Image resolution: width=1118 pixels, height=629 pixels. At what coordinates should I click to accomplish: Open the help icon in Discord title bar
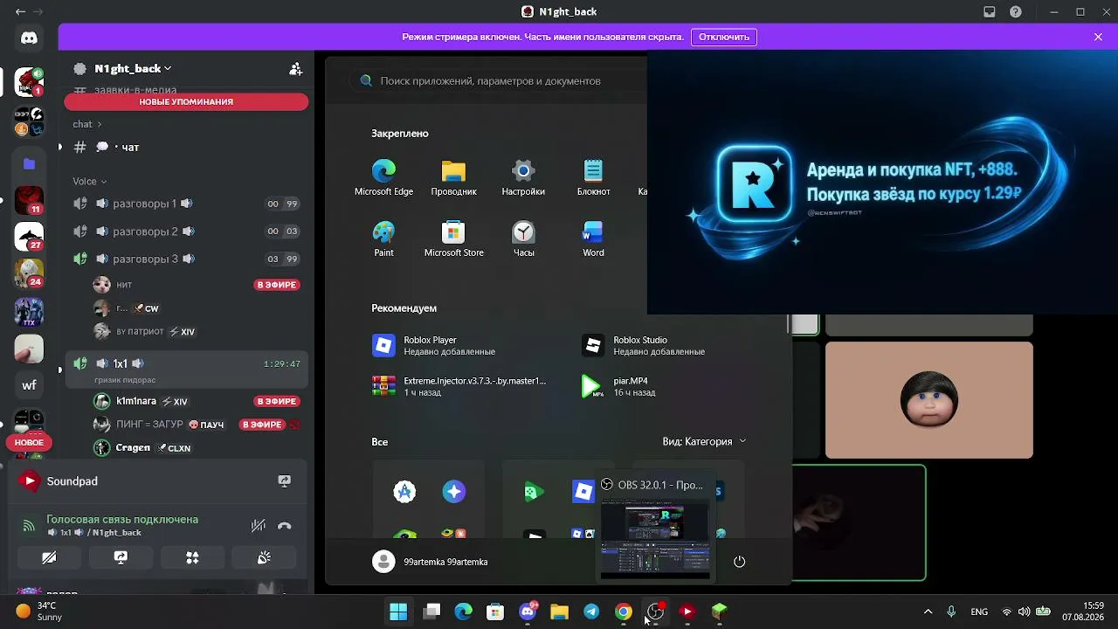1016,12
